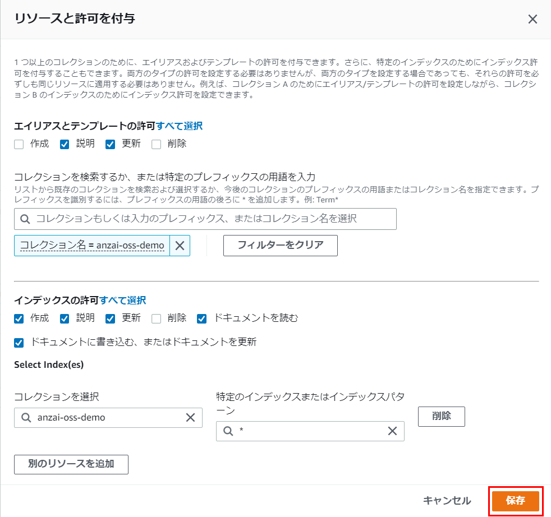Enable 削除 under index permissions

[157, 318]
